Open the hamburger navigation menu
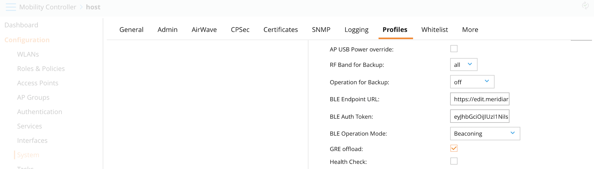Image resolution: width=594 pixels, height=169 pixels. pyautogui.click(x=11, y=7)
